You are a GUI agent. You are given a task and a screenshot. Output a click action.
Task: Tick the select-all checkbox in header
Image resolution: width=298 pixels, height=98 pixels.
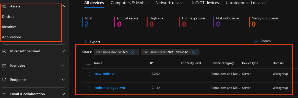[x=88, y=63]
